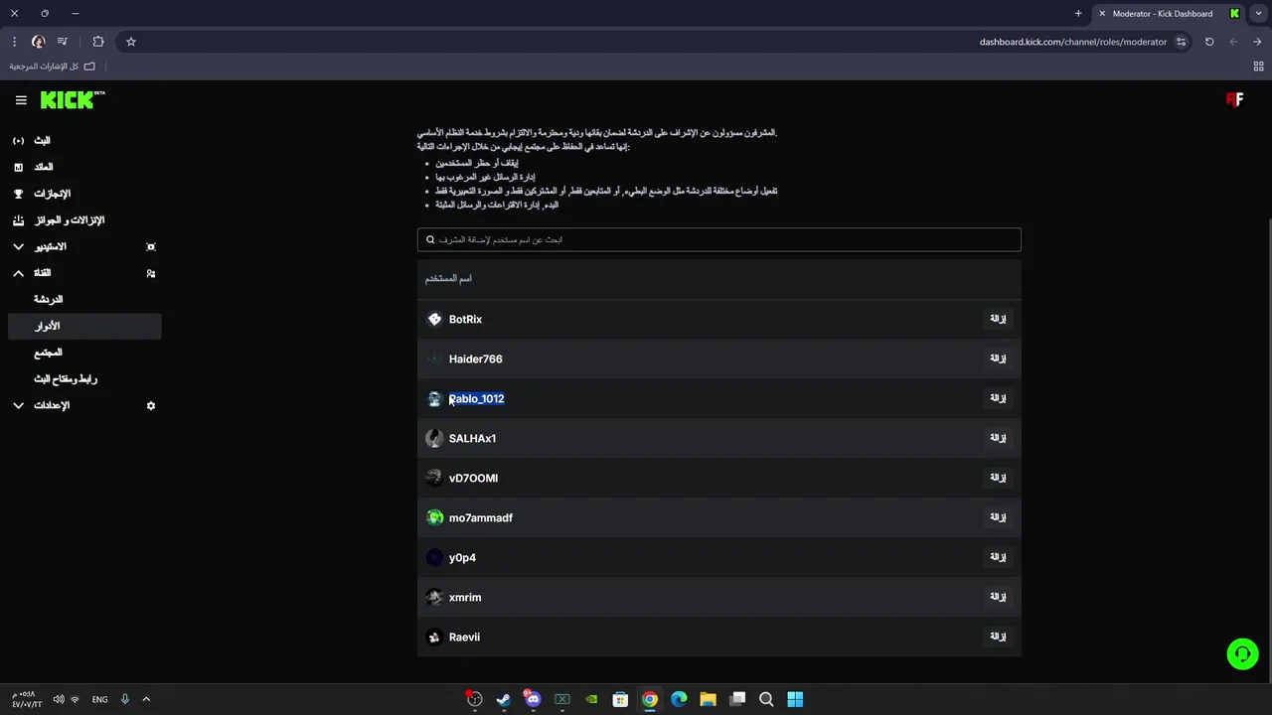Open a new browser tab
The image size is (1272, 715).
[x=1078, y=14]
